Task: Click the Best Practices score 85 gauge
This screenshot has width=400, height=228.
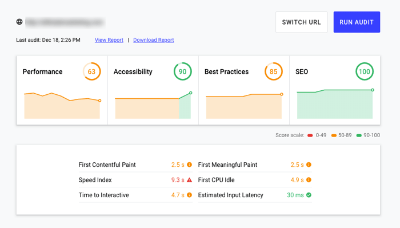Action: click(274, 71)
